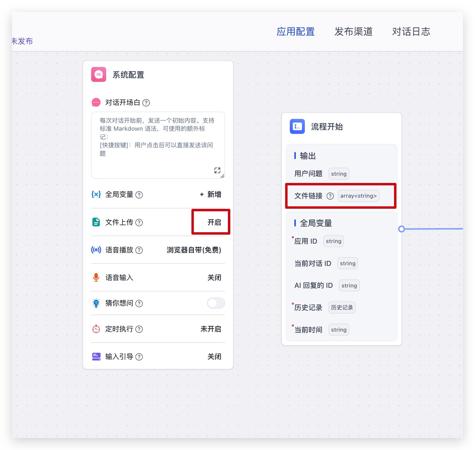Click the 未发布 status label
Screen dimensions: 475x450
[22, 41]
